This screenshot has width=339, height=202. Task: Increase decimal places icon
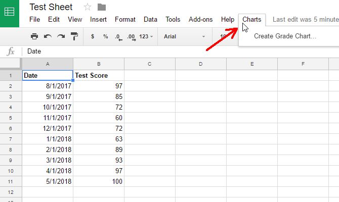point(132,37)
